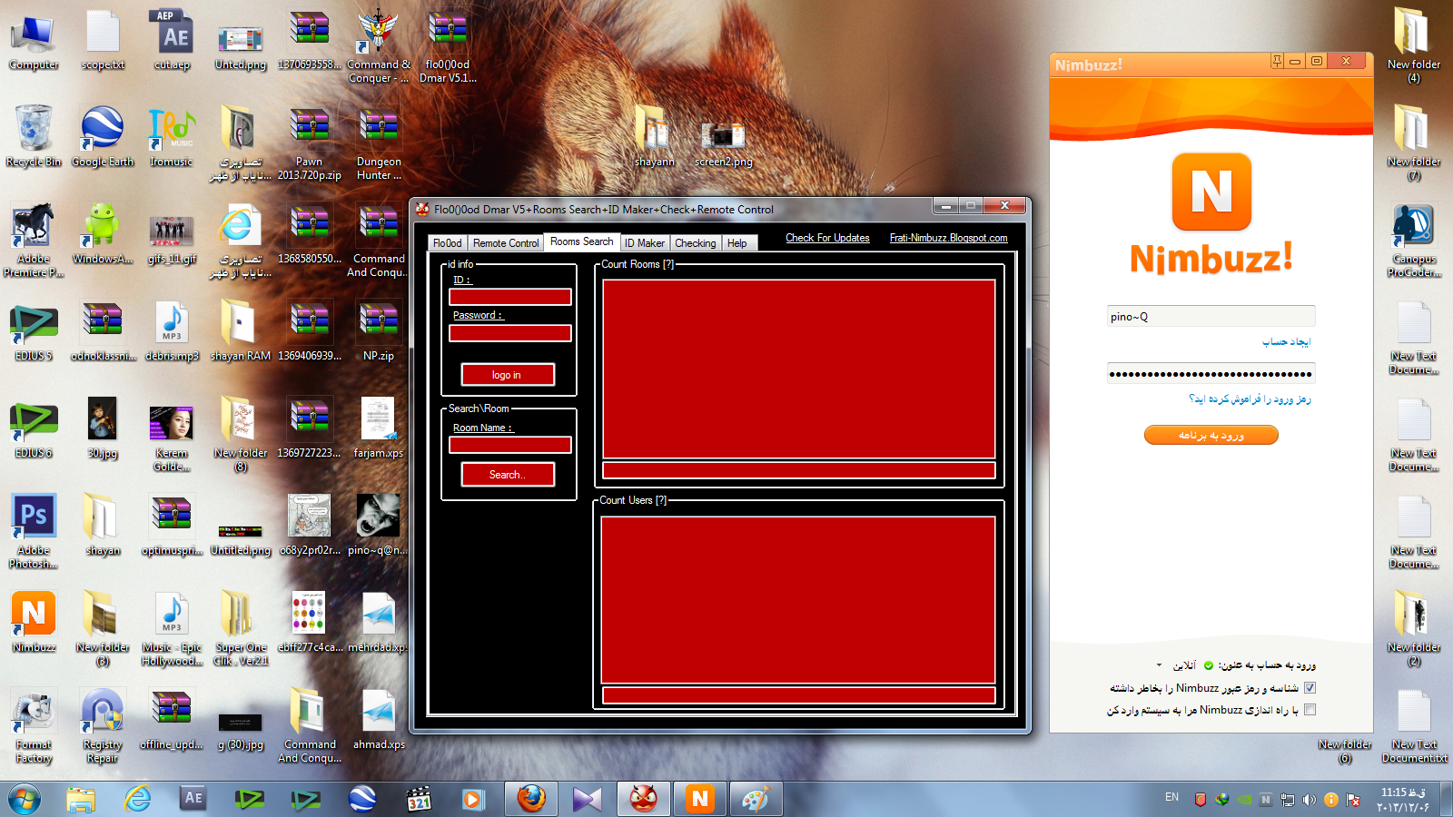This screenshot has height=817, width=1453.
Task: Select the EDIUS 5 desktop icon
Action: click(34, 332)
